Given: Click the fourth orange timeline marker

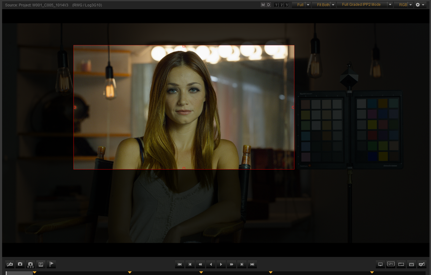Looking at the screenshot, I should click(x=271, y=273).
